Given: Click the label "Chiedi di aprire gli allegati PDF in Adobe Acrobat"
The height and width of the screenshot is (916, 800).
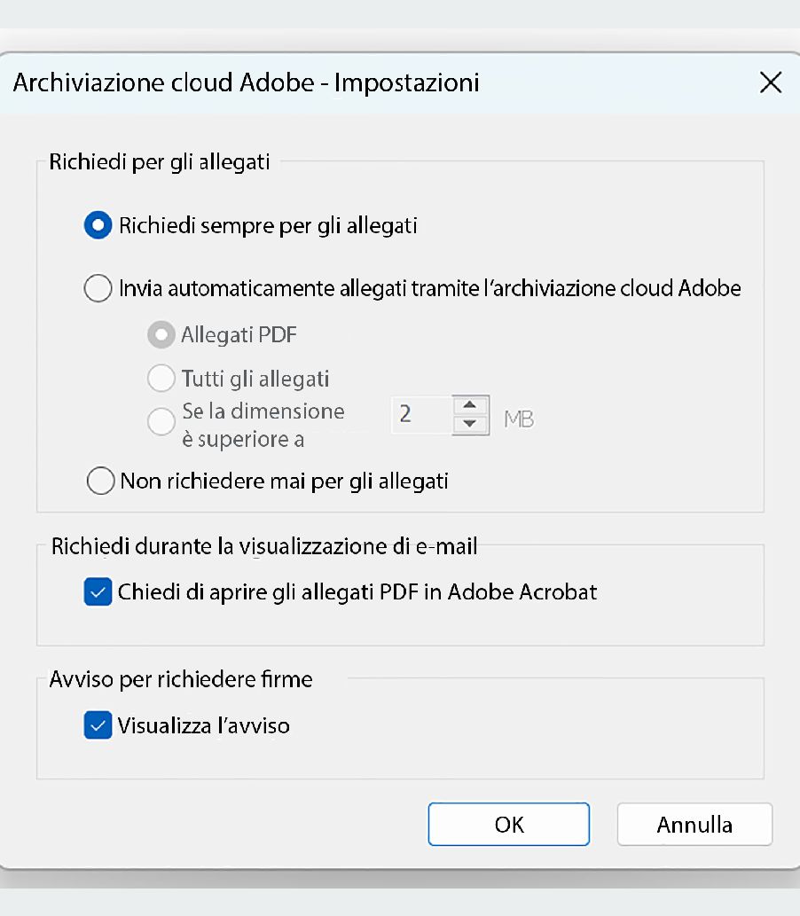Looking at the screenshot, I should pos(358,591).
